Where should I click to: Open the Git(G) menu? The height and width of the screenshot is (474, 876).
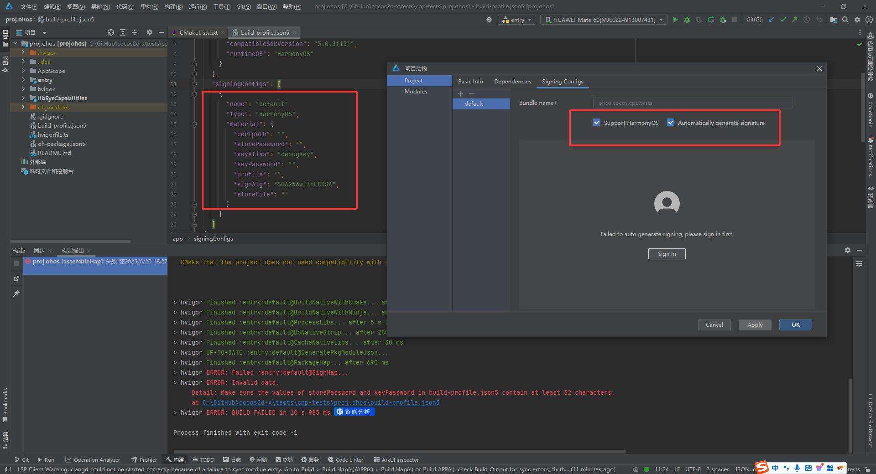point(244,6)
